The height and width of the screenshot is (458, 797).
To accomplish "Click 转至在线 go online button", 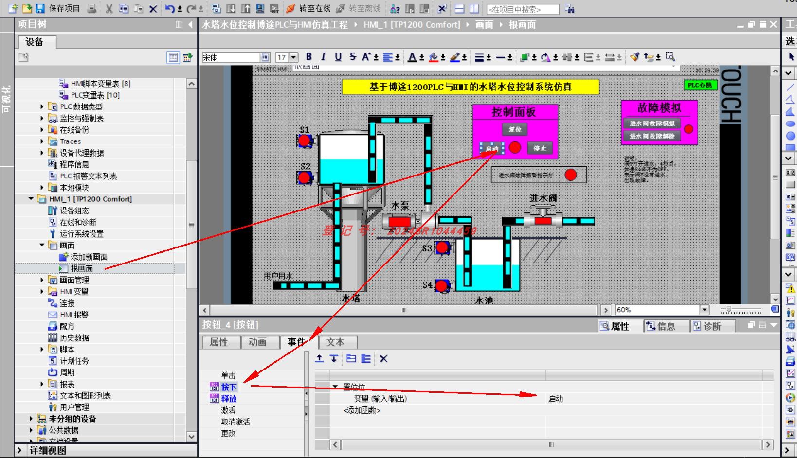I will point(308,8).
